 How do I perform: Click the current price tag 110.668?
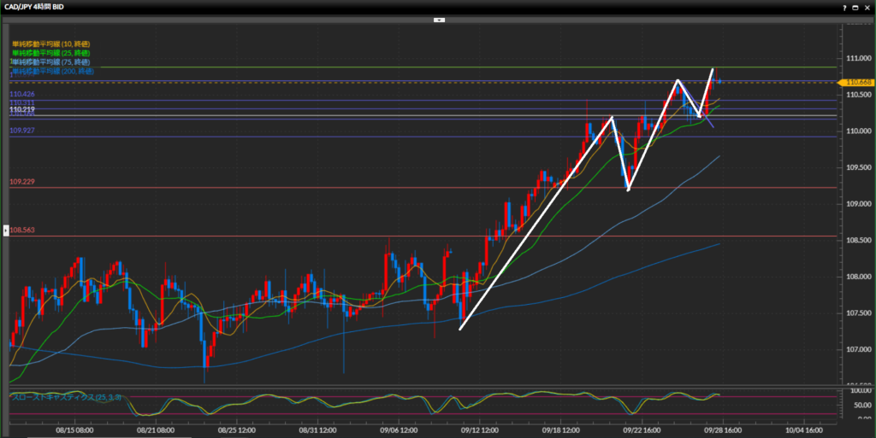point(858,82)
